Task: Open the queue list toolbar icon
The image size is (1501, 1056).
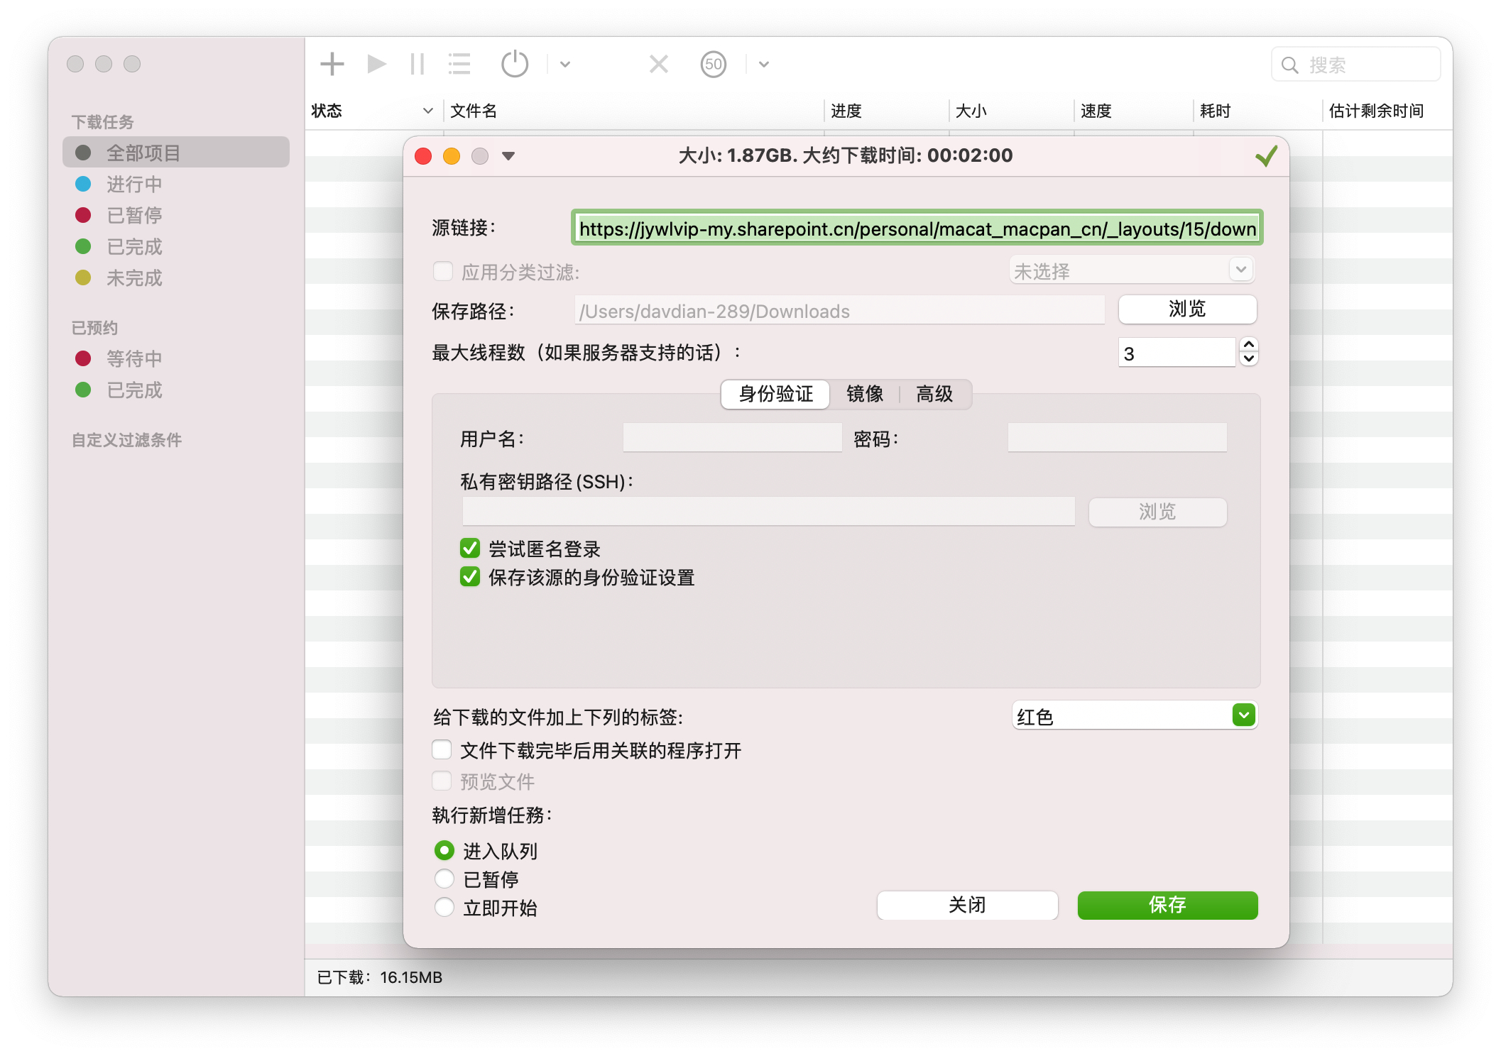Action: pyautogui.click(x=459, y=65)
